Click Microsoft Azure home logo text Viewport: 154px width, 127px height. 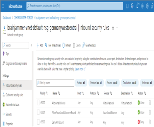click(15, 6)
